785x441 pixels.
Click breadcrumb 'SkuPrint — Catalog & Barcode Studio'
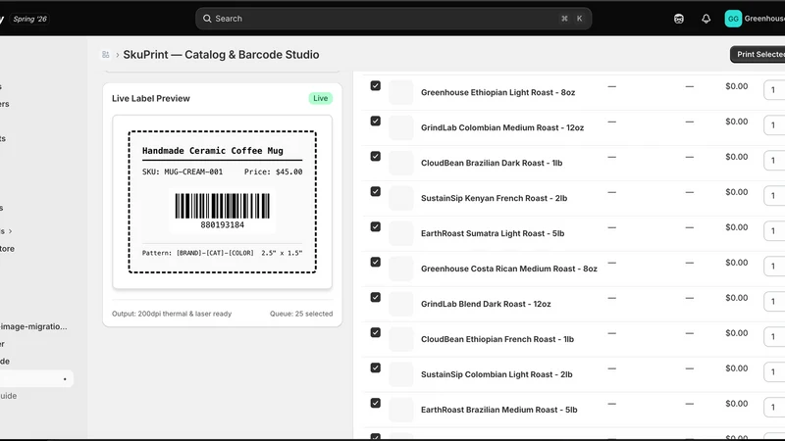[221, 55]
